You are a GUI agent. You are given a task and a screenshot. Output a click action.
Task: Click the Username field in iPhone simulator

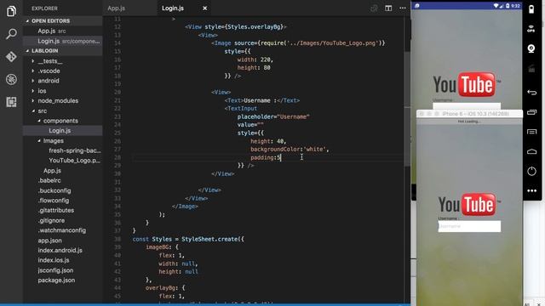[x=469, y=226]
